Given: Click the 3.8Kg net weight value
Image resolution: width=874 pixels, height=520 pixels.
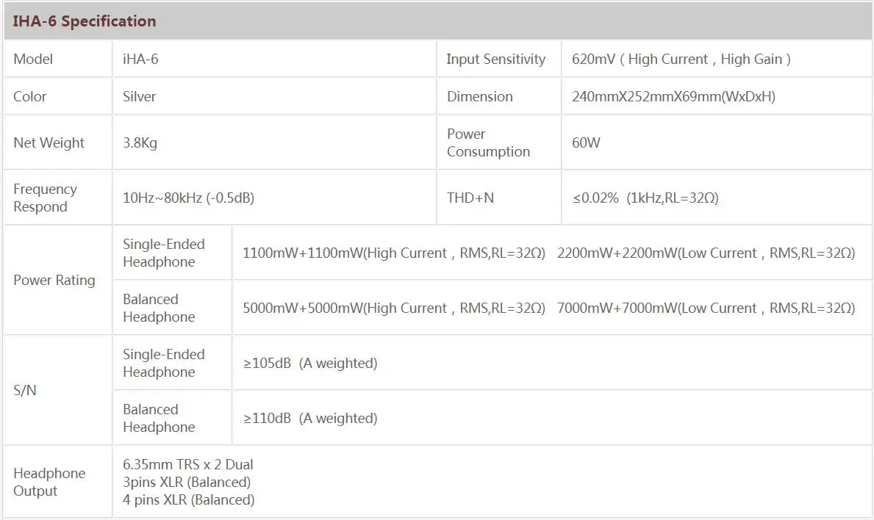Looking at the screenshot, I should pyautogui.click(x=140, y=142).
